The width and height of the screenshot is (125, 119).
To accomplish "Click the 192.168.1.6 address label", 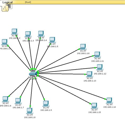I will [x=6, y=106].
